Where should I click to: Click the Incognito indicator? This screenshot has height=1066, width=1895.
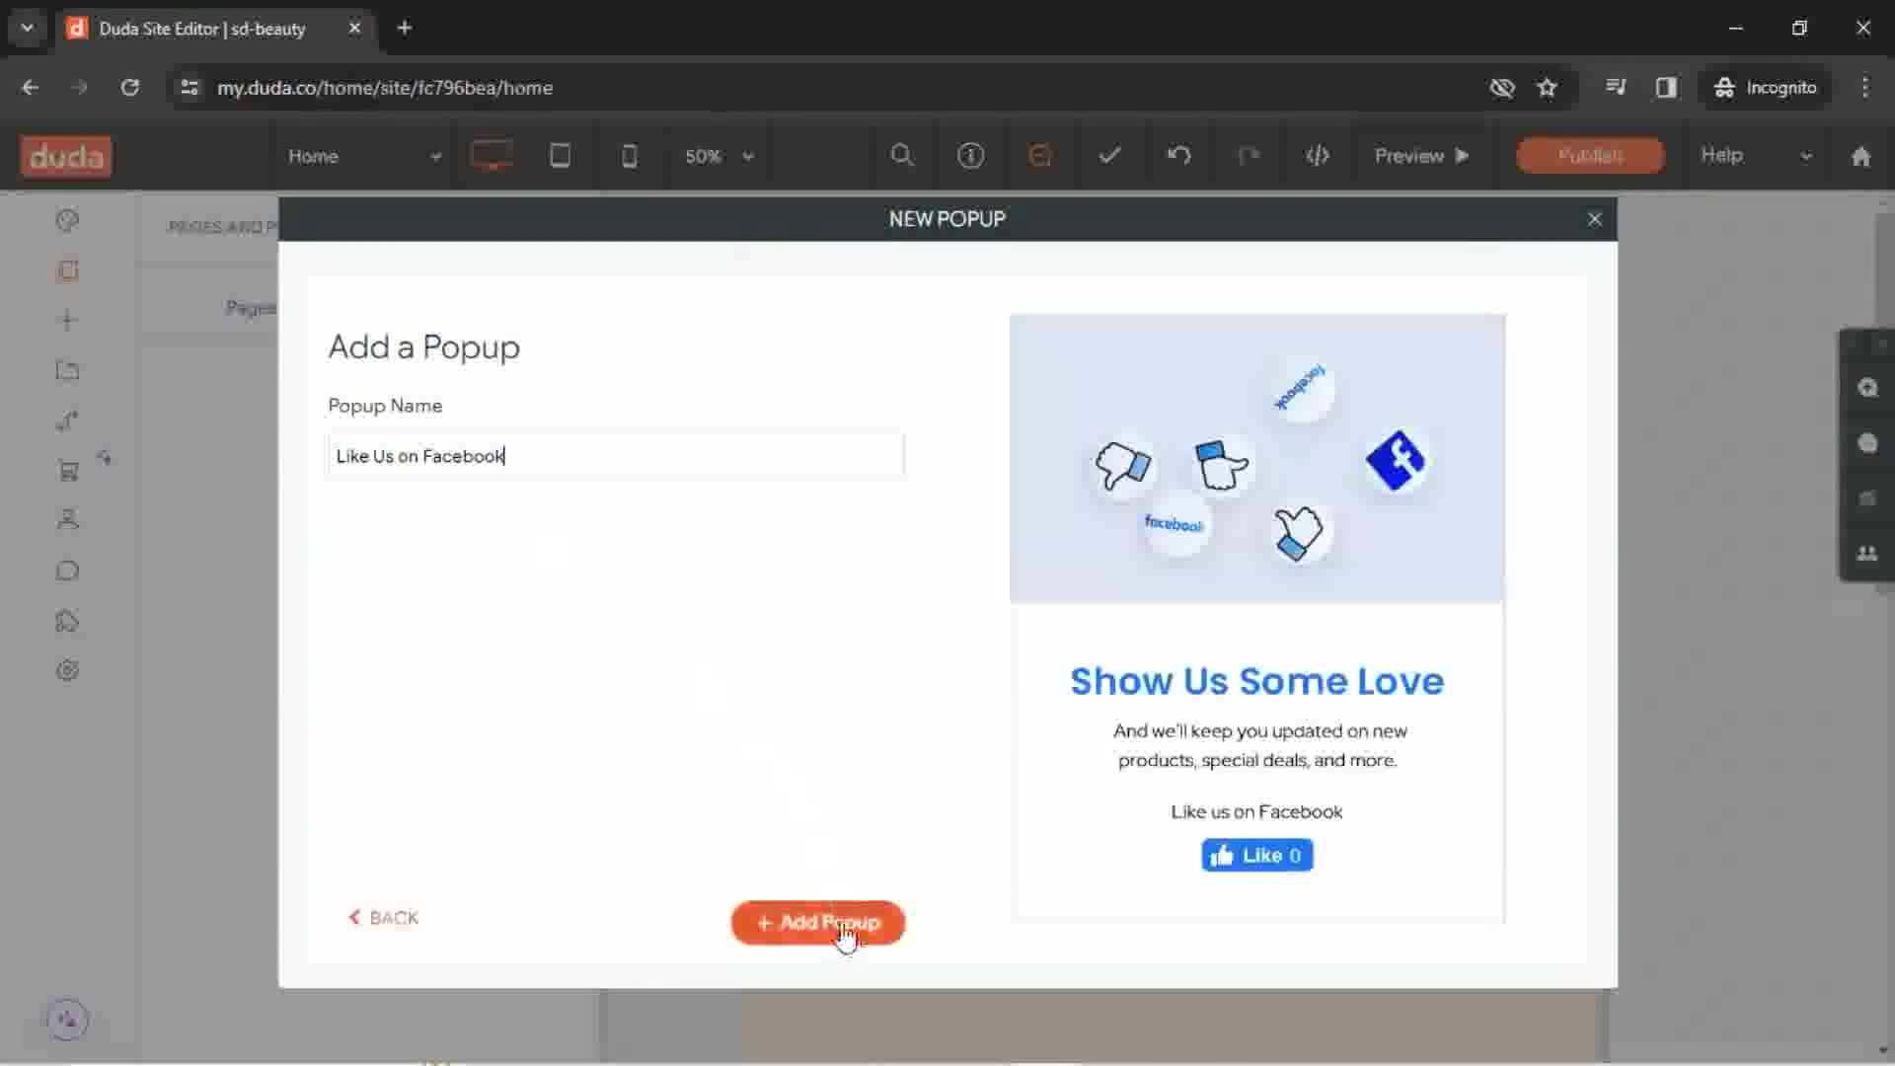click(x=1766, y=88)
